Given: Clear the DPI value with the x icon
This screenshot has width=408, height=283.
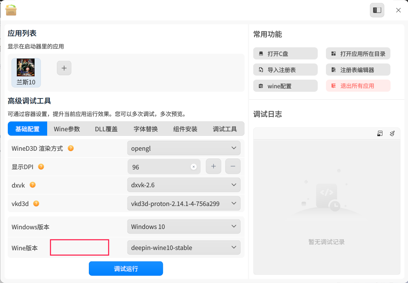Looking at the screenshot, I should pos(194,167).
